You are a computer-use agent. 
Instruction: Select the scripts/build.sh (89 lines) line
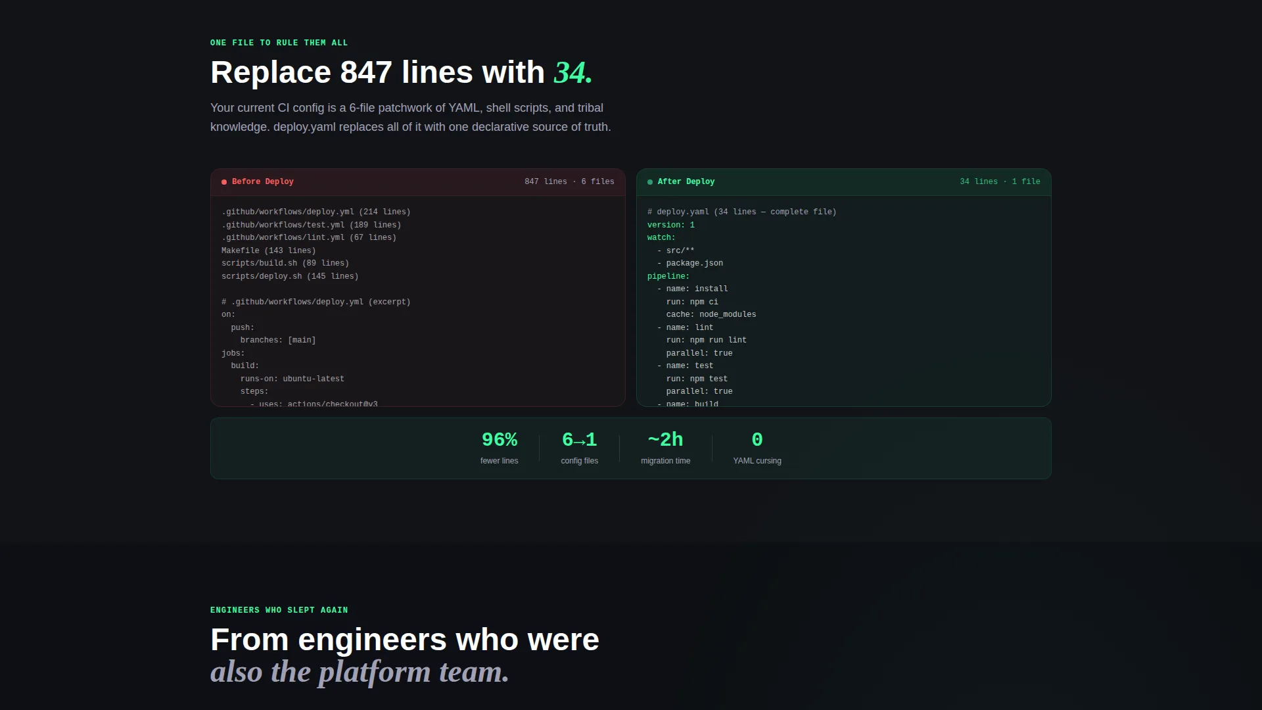point(285,263)
